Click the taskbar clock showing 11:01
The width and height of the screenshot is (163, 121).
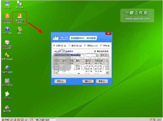(x=159, y=120)
